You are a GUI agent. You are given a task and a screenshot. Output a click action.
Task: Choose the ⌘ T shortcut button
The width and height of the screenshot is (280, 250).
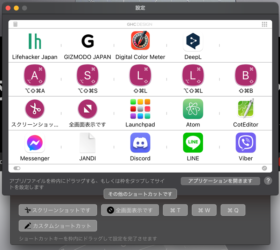[x=175, y=210]
